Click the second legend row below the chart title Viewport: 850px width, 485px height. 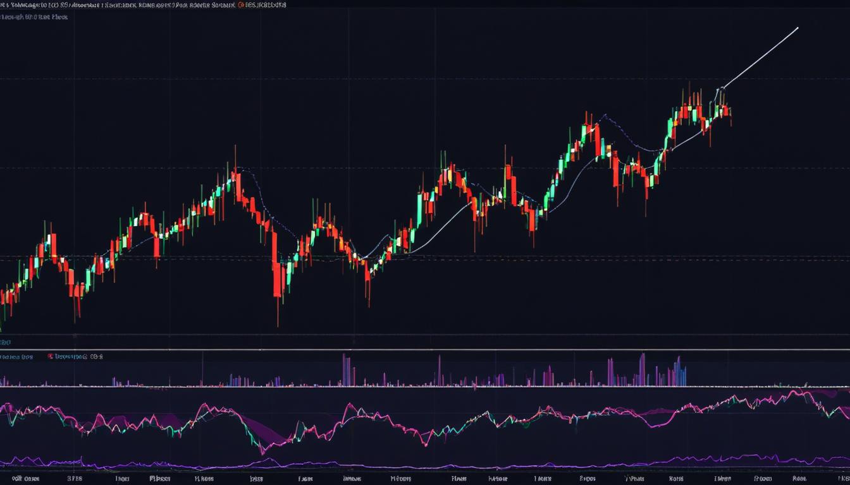[x=32, y=17]
